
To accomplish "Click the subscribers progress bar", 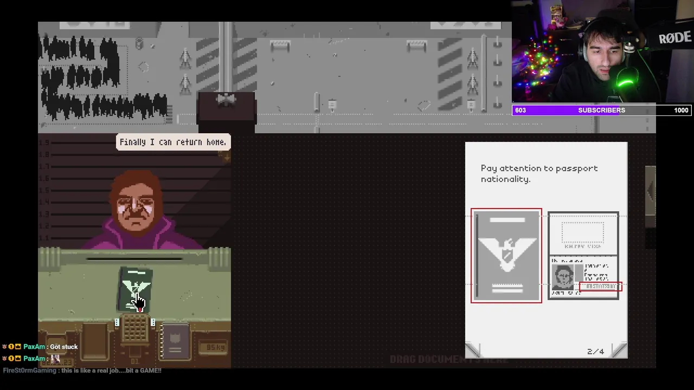I will click(x=602, y=110).
